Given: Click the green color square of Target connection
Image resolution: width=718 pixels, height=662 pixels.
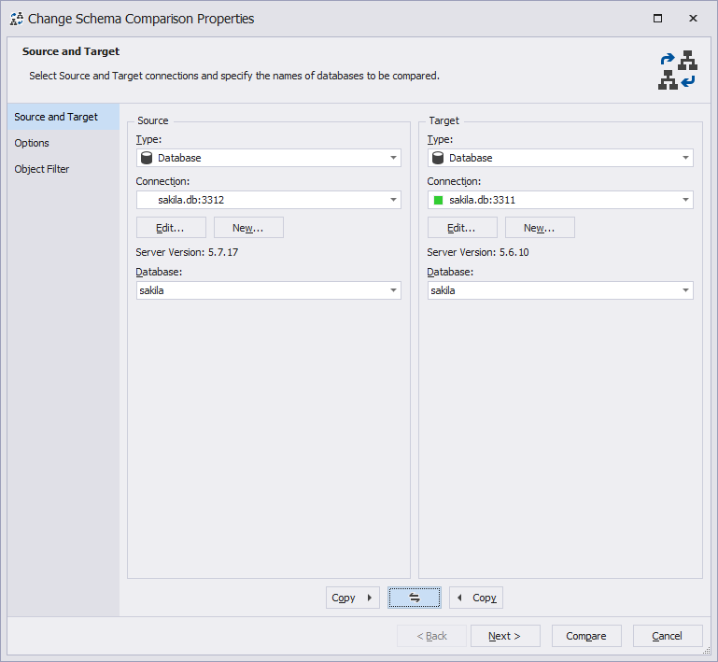Looking at the screenshot, I should 438,200.
